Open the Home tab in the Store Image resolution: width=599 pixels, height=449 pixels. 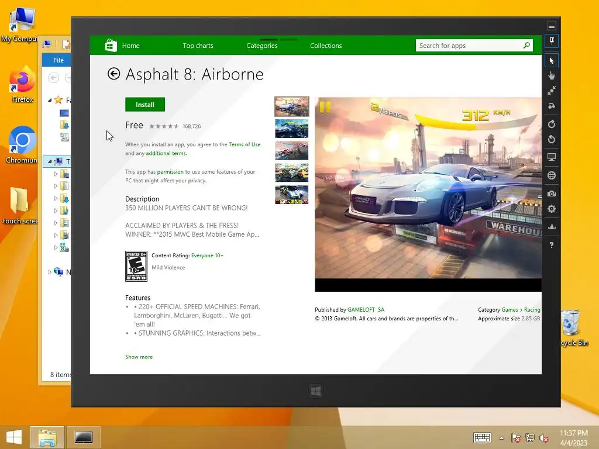click(130, 46)
